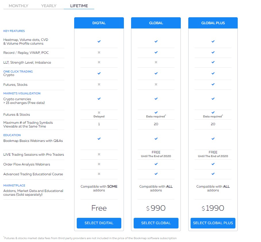Click Global Plus checkmark for one-click Crypto

(x=213, y=73)
